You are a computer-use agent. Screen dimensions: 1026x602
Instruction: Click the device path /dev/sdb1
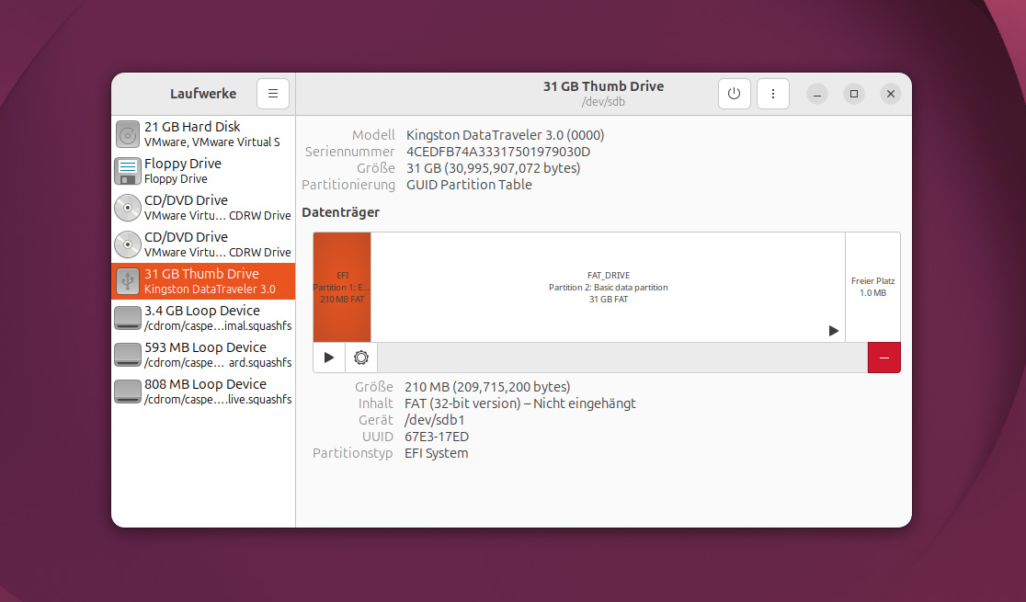click(x=435, y=420)
